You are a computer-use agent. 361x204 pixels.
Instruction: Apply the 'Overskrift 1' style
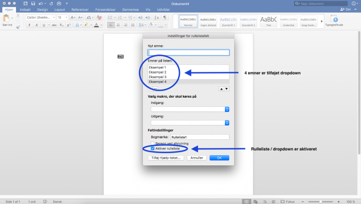[x=228, y=21]
